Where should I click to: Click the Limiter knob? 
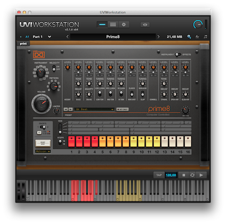[56, 111]
